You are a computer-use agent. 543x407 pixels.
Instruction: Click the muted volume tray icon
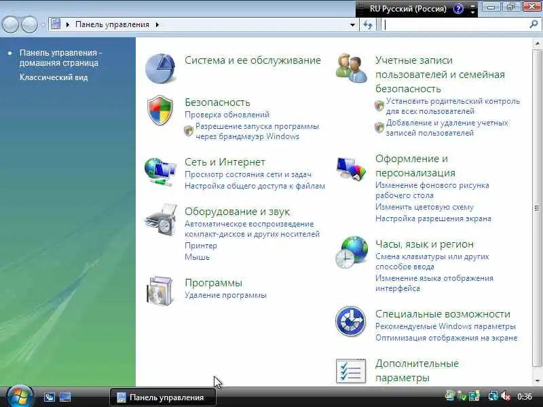point(505,396)
